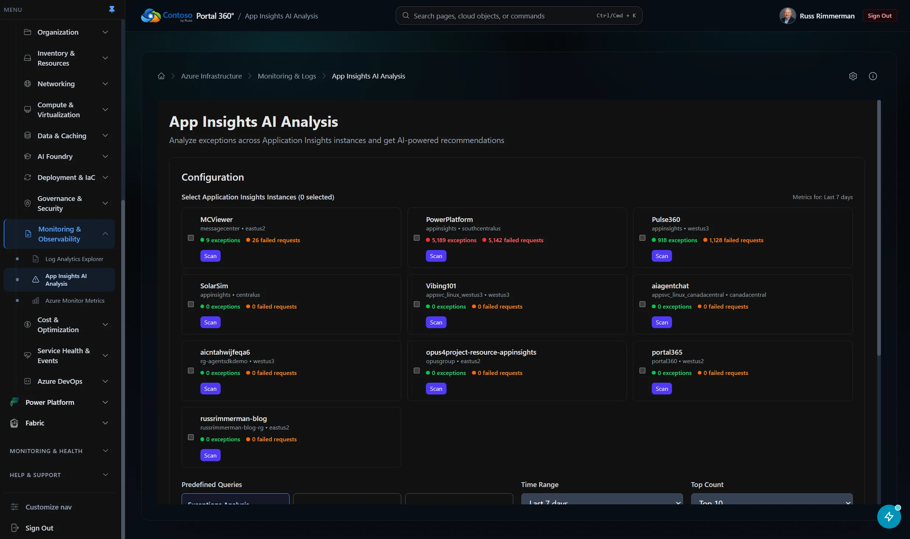Viewport: 910px width, 539px height.
Task: Click the Networking globe icon
Action: [x=27, y=84]
